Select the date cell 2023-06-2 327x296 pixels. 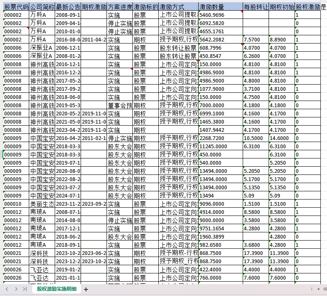point(94,253)
